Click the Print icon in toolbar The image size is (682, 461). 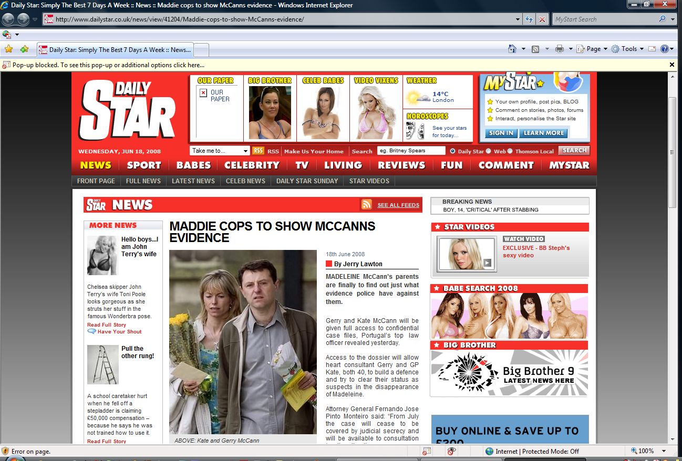pos(560,49)
